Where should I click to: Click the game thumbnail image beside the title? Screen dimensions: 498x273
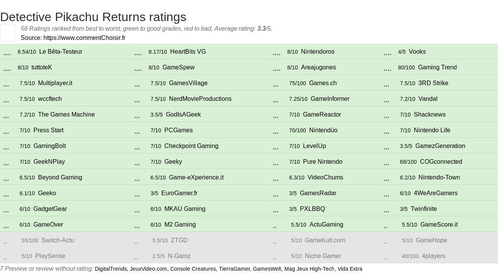[x=7, y=33]
